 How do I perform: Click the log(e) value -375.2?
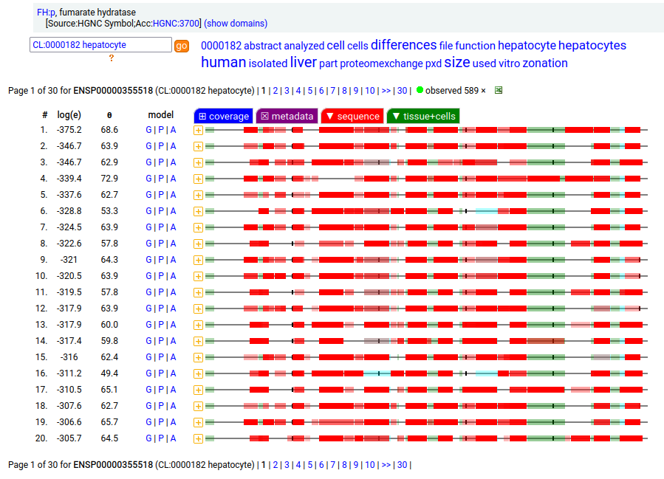tap(69, 130)
